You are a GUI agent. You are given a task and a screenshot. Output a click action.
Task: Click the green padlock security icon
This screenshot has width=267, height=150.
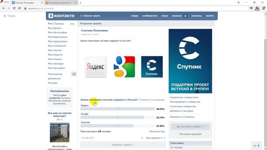pos(25,8)
